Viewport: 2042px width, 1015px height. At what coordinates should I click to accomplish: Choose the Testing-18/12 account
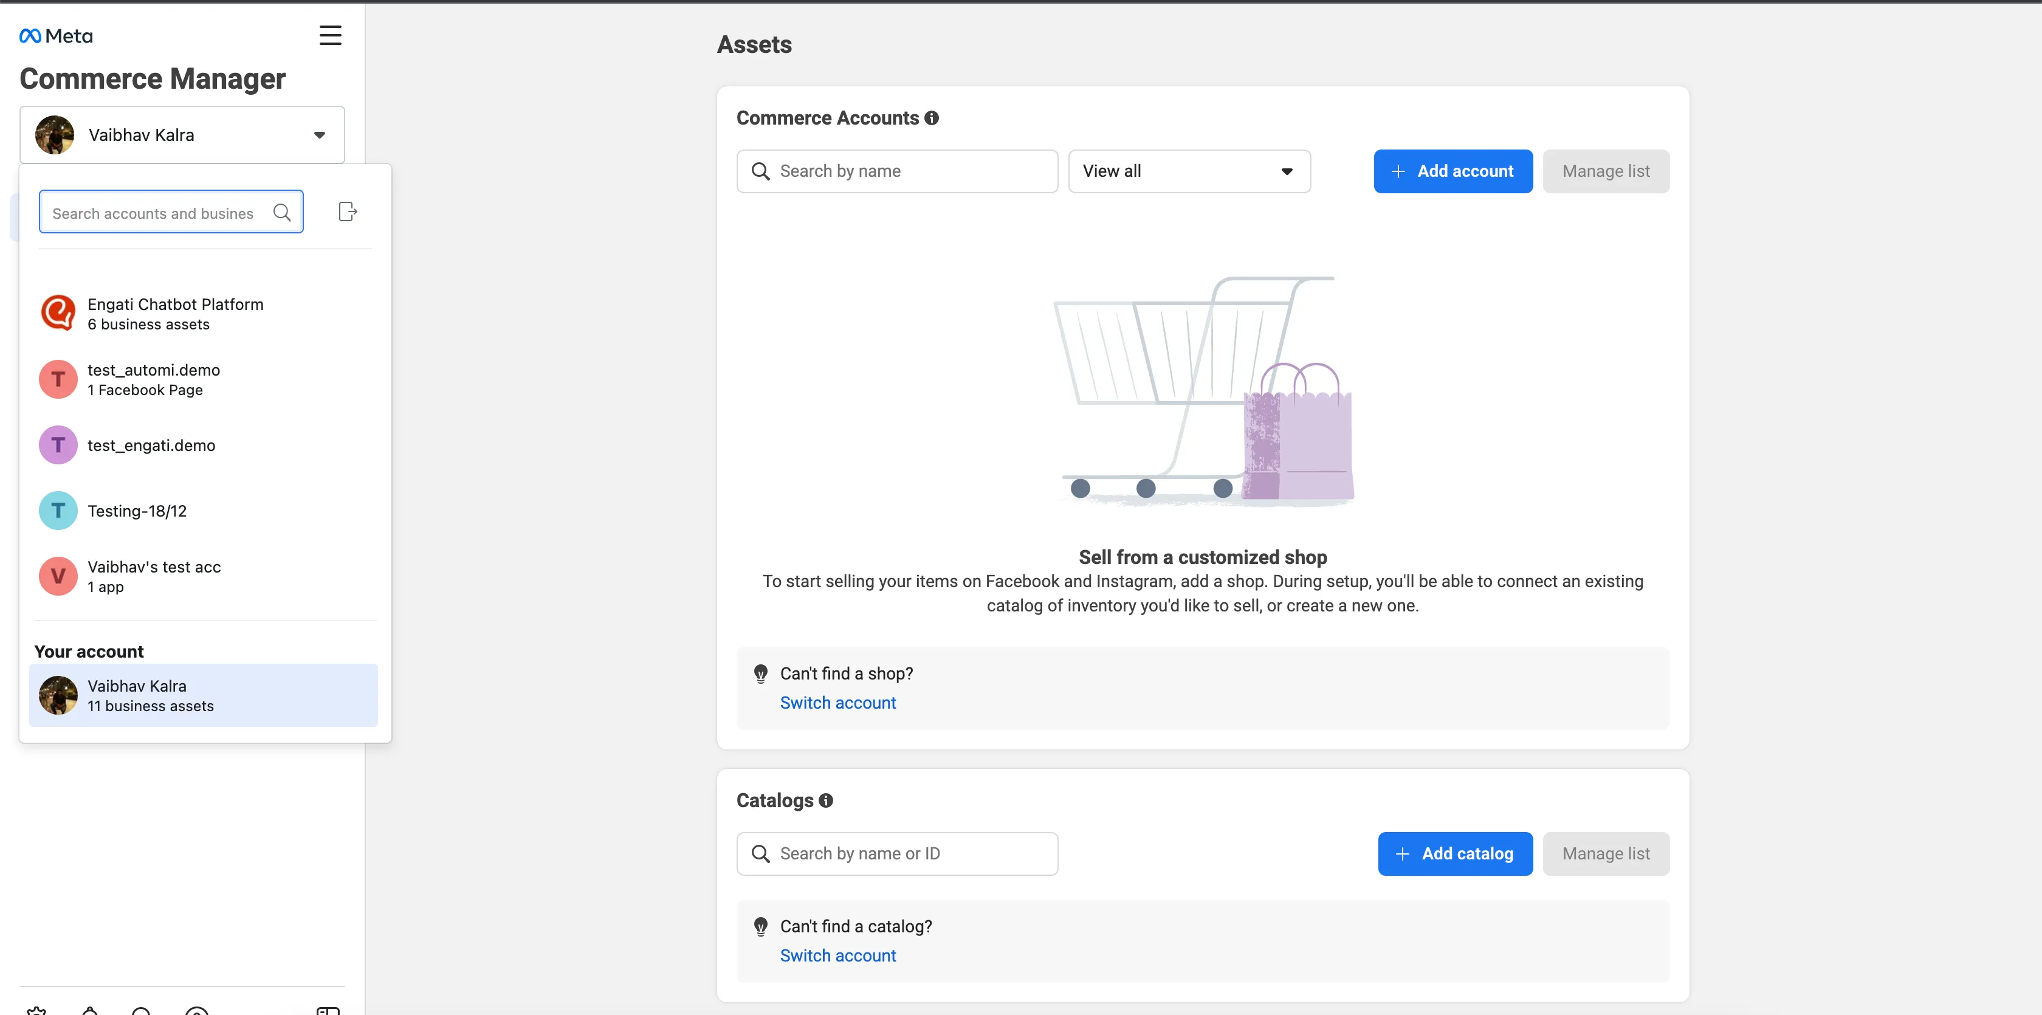(203, 511)
